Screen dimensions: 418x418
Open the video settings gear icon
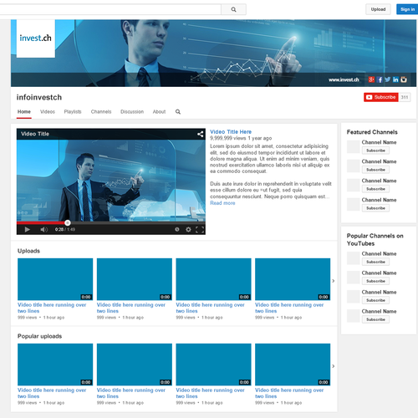188,229
